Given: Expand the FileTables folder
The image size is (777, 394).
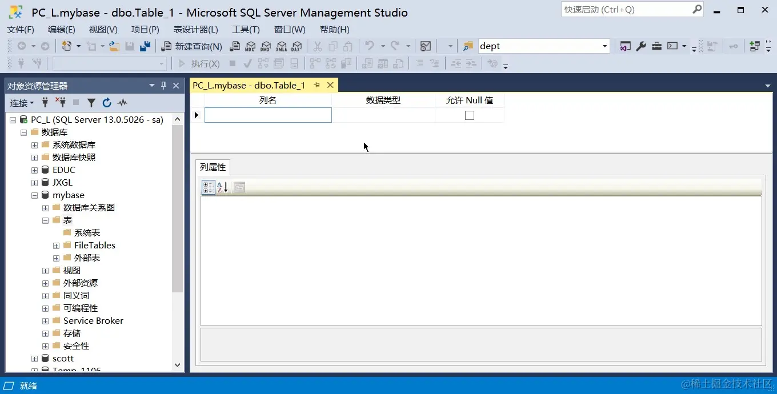Looking at the screenshot, I should coord(56,246).
